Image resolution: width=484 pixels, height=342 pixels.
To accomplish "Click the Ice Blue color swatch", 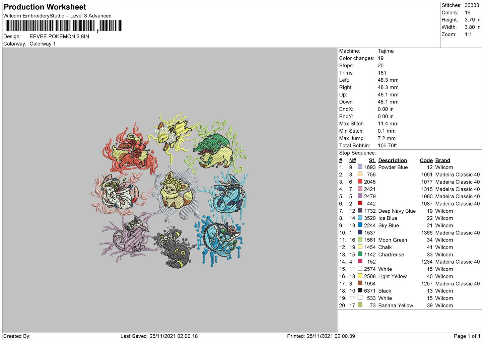I will pyautogui.click(x=360, y=218).
